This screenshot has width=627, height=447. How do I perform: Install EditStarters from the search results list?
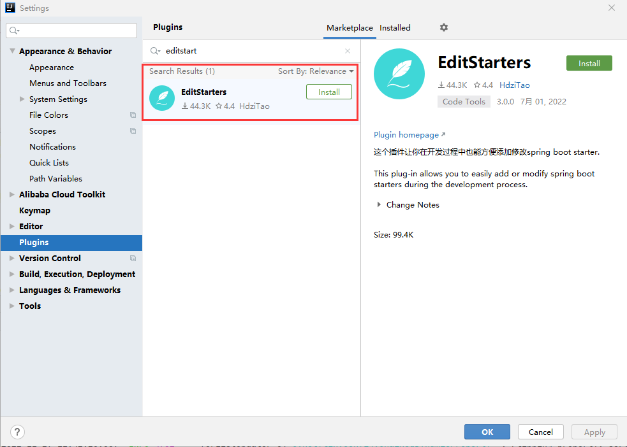click(x=329, y=92)
